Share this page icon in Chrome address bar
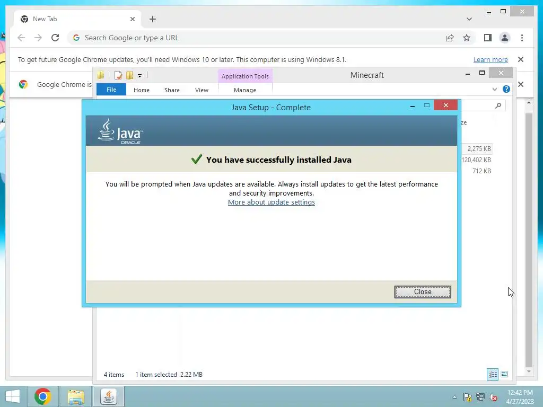The height and width of the screenshot is (407, 543). pos(450,38)
